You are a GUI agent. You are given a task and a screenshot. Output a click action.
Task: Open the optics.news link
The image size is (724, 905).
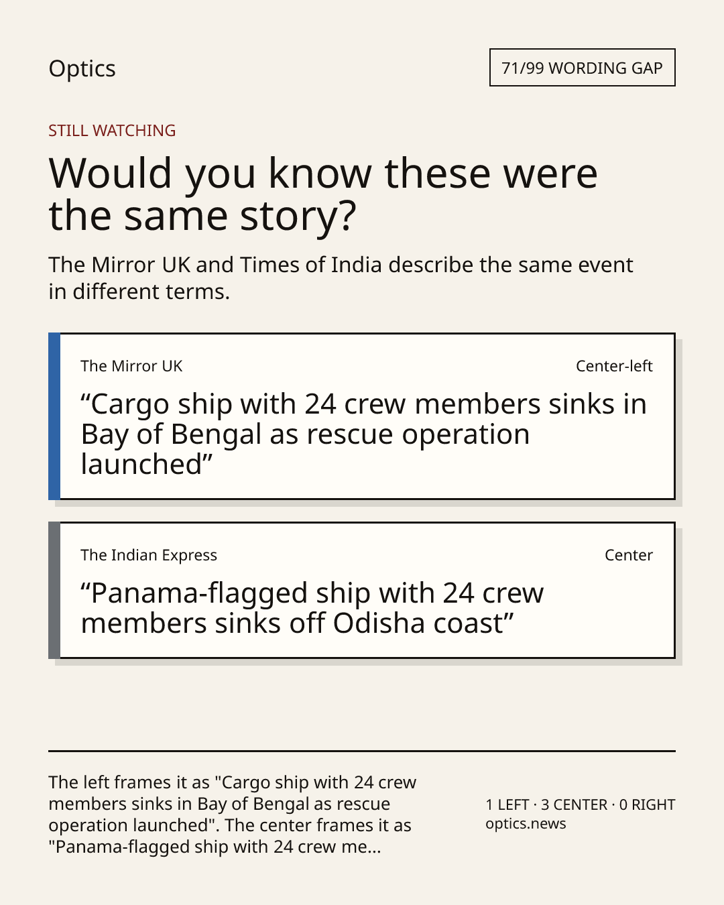pyautogui.click(x=526, y=823)
